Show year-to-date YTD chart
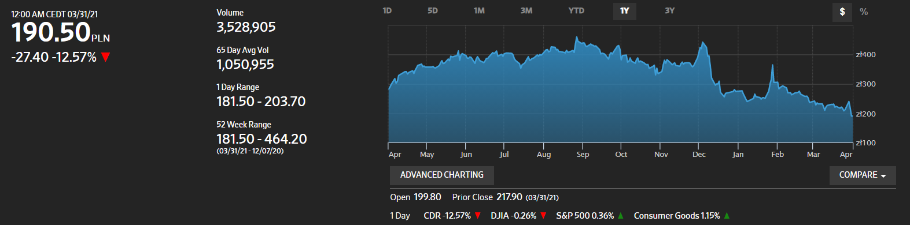Image resolution: width=910 pixels, height=225 pixels. [576, 11]
